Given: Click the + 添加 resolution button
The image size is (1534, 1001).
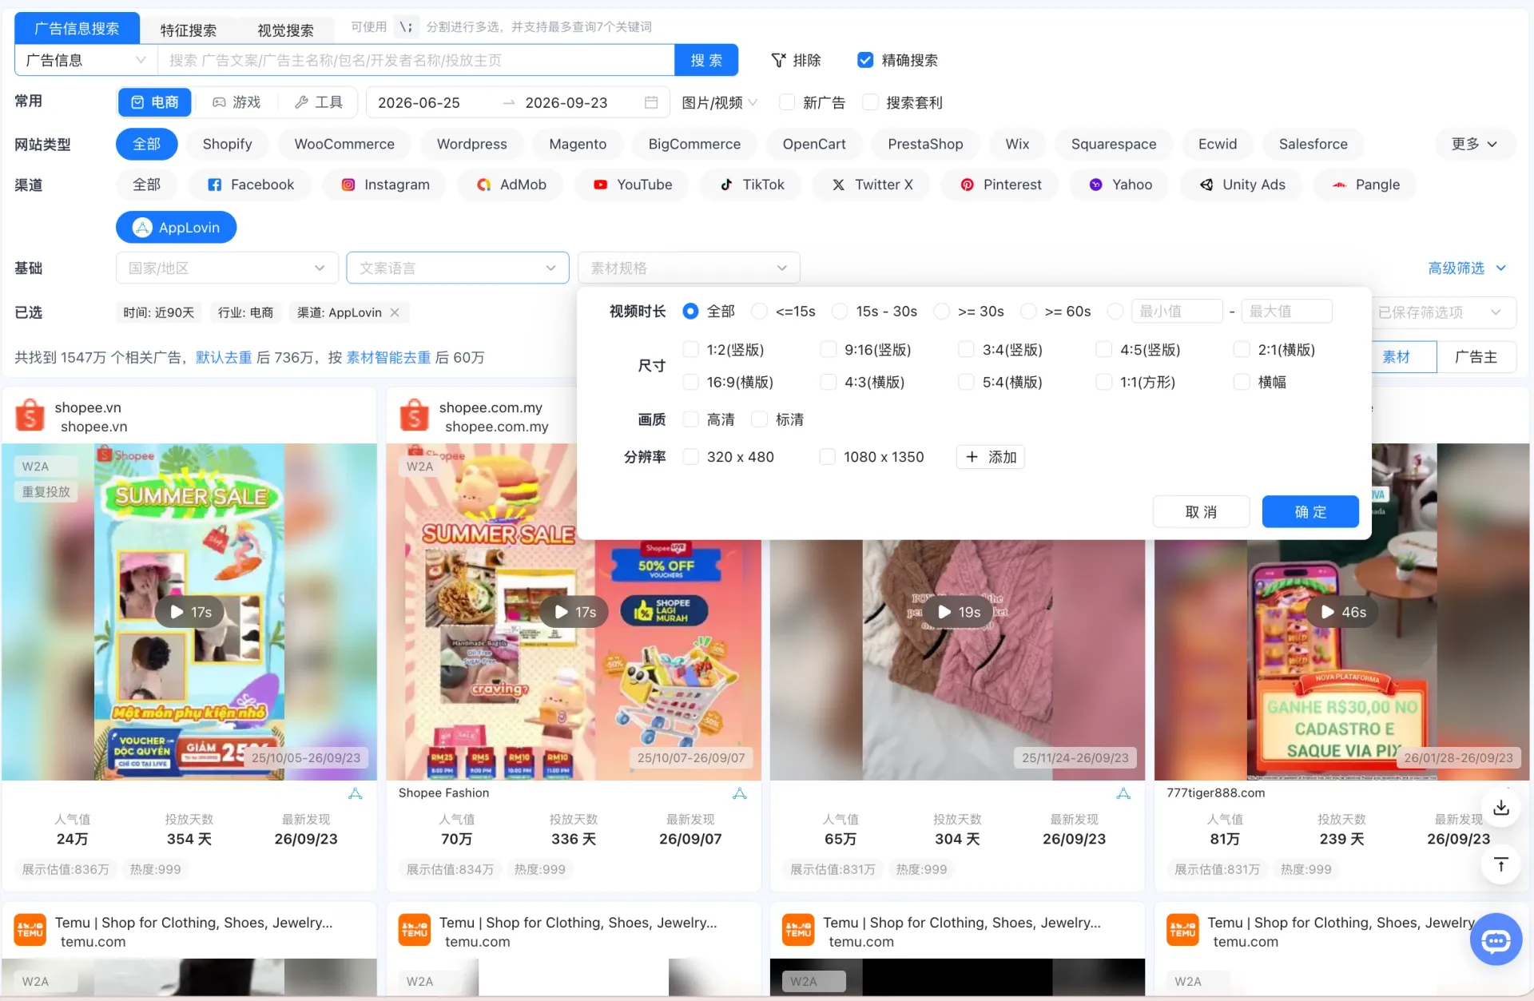Looking at the screenshot, I should (x=991, y=457).
